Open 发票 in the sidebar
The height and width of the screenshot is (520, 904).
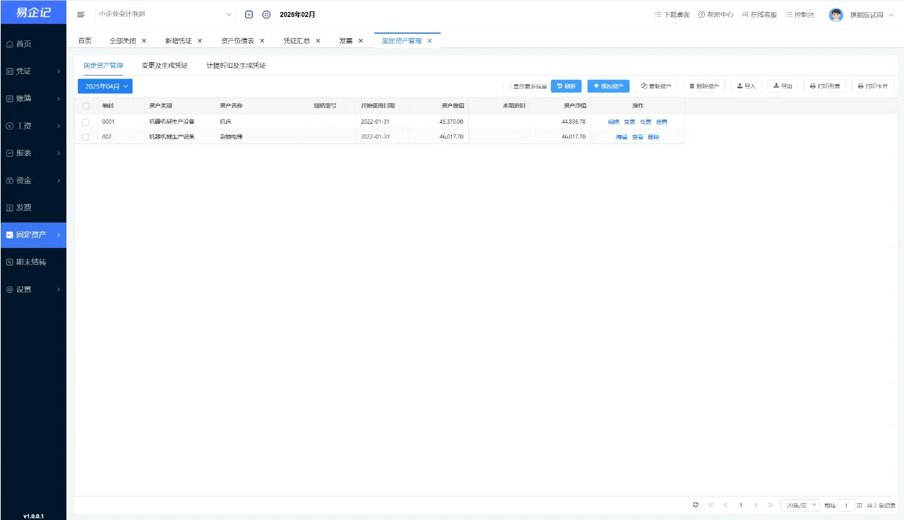[33, 208]
